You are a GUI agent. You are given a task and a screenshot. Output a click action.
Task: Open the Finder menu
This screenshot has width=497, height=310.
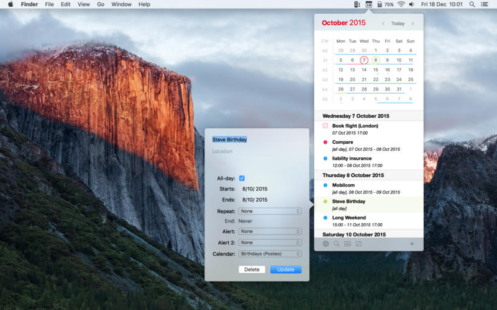tap(29, 4)
